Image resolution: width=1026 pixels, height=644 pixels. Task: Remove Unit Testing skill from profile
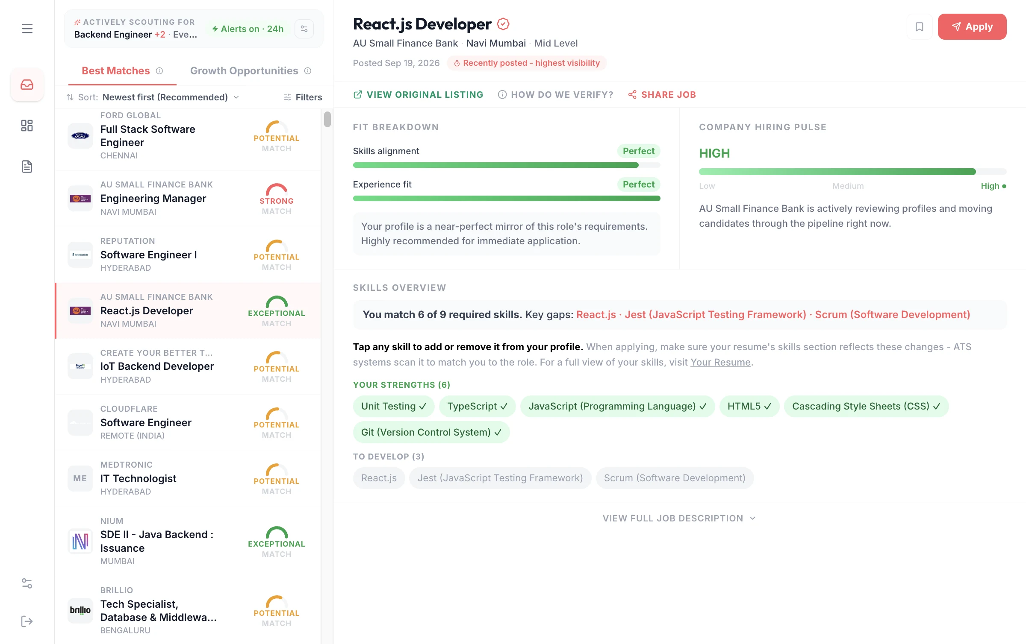pos(393,407)
